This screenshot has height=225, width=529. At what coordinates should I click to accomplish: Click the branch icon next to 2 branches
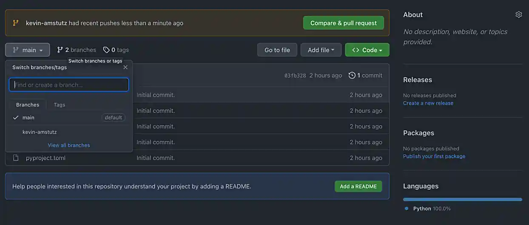pyautogui.click(x=60, y=50)
